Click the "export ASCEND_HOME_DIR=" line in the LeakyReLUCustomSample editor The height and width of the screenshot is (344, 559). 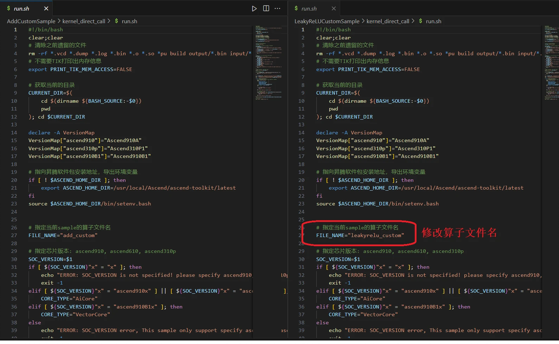tap(426, 188)
